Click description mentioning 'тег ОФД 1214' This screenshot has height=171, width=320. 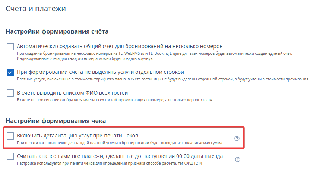(110, 164)
